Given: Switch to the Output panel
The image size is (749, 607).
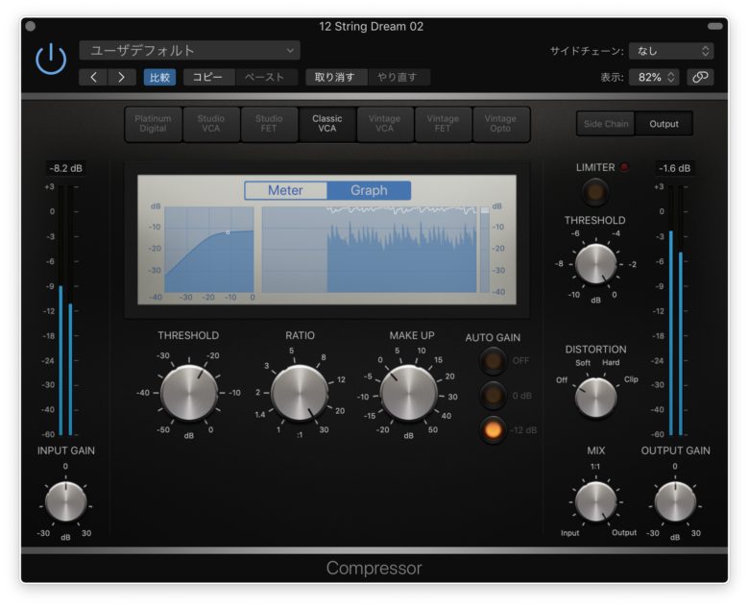Looking at the screenshot, I should click(664, 124).
